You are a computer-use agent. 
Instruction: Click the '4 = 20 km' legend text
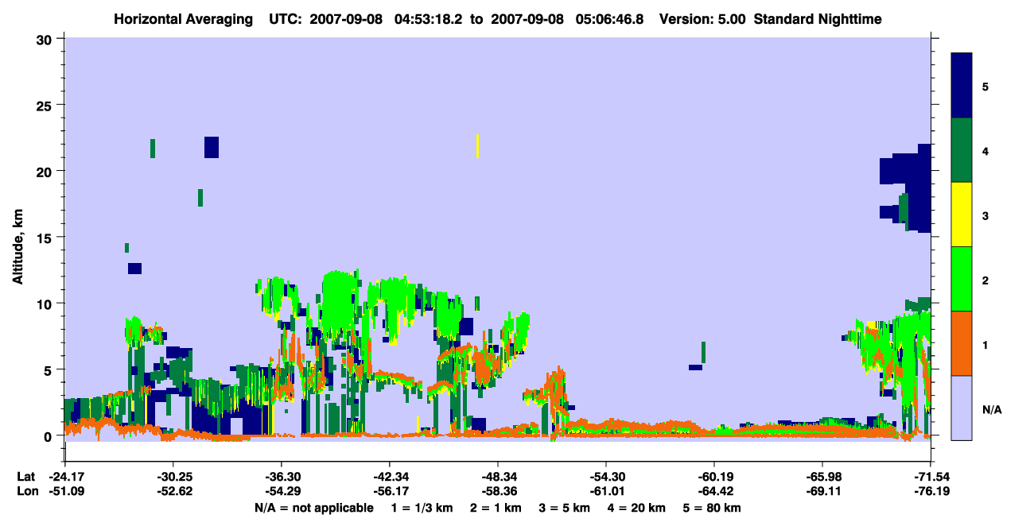638,508
